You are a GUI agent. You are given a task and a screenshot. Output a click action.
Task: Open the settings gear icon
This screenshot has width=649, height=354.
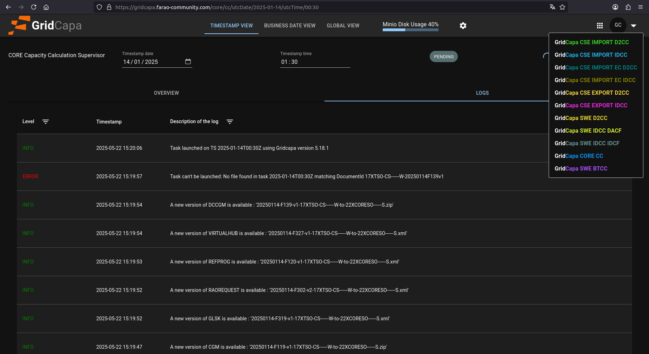click(x=463, y=26)
